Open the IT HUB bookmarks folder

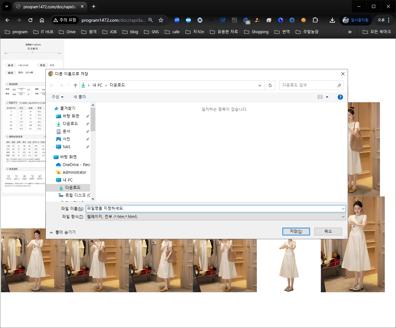(43, 32)
